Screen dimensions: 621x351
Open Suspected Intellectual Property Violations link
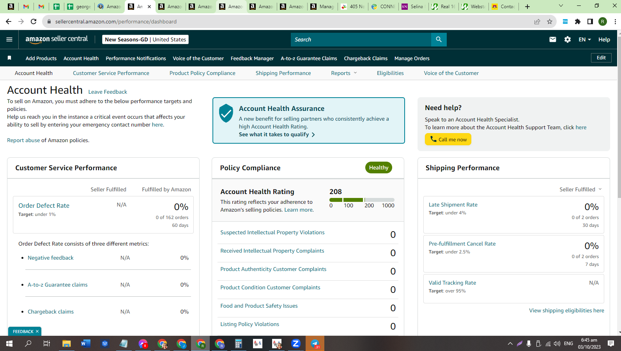272,232
